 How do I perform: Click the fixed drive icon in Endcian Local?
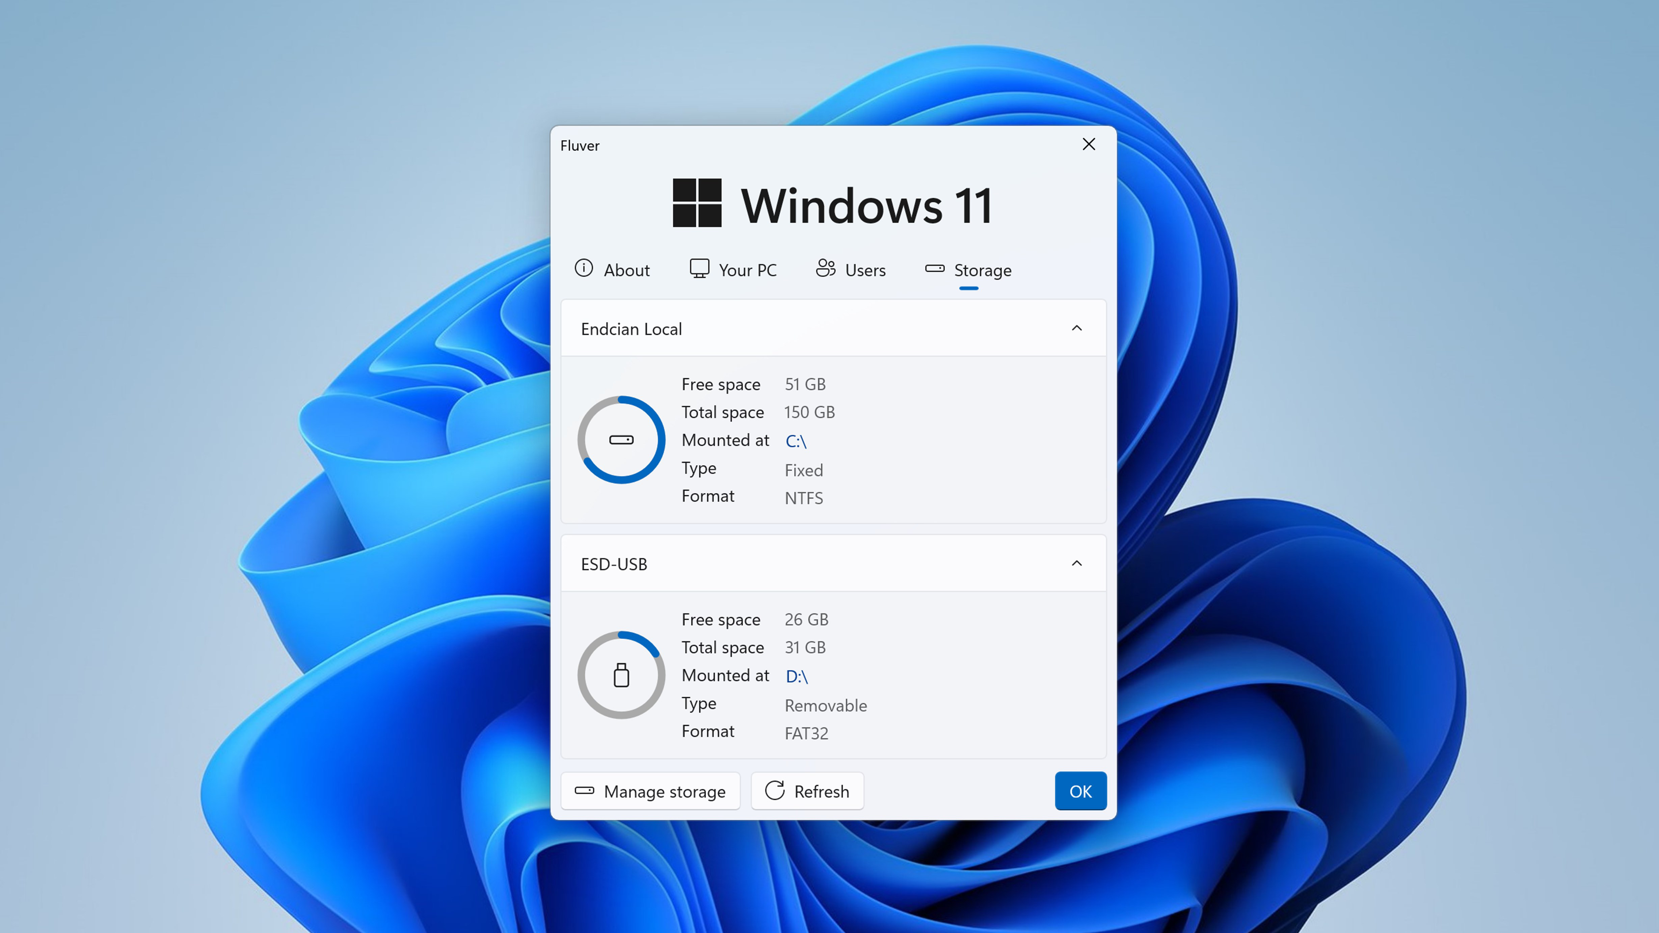tap(621, 440)
